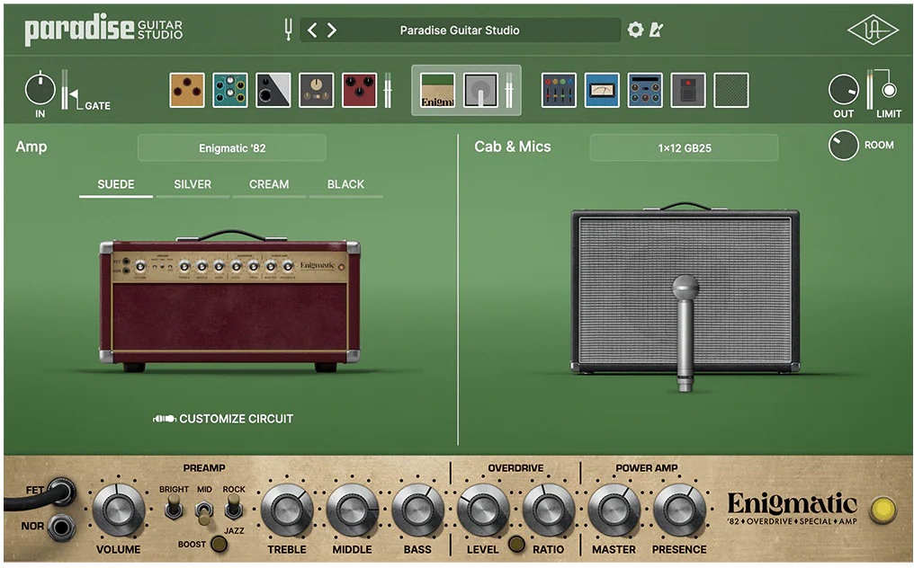This screenshot has height=568, width=914.
Task: Click the pedal section level fader
Action: [x=388, y=90]
